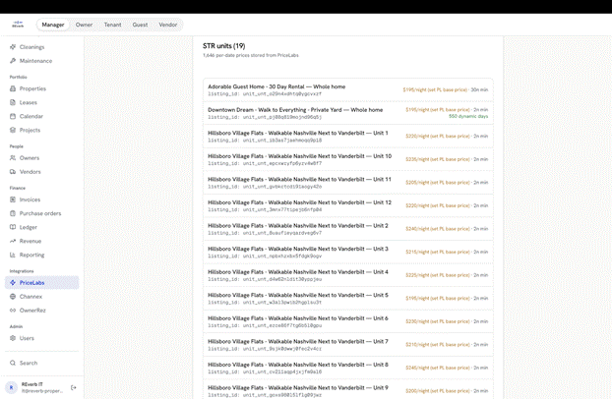Click the Owners people icon

tap(13, 158)
